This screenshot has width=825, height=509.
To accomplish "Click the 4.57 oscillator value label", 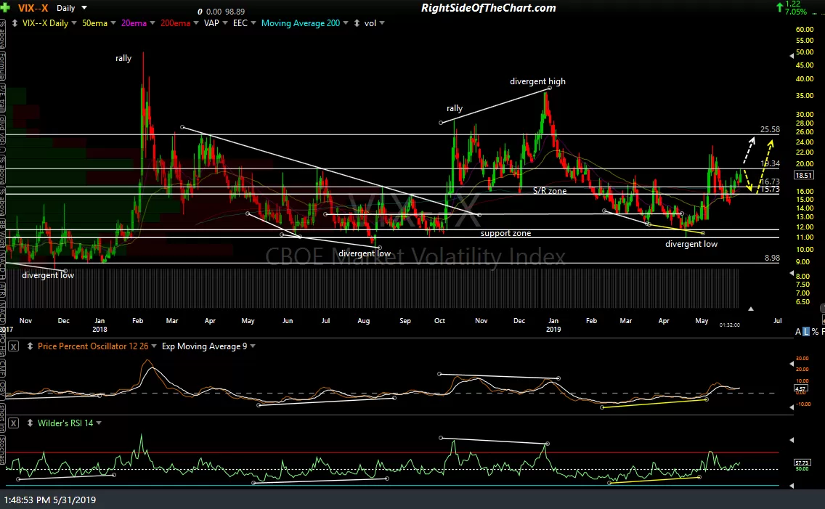I will [801, 388].
